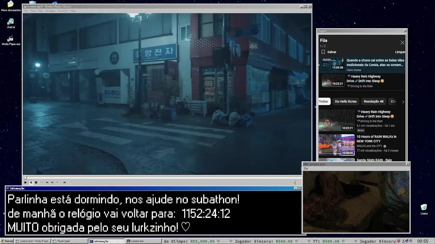This screenshot has width=435, height=244.
Task: Close the Fila queue panel with X
Action: 402,43
